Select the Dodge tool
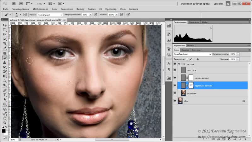Image resolution: width=252 pixels, height=142 pixels. [x=5, y=85]
